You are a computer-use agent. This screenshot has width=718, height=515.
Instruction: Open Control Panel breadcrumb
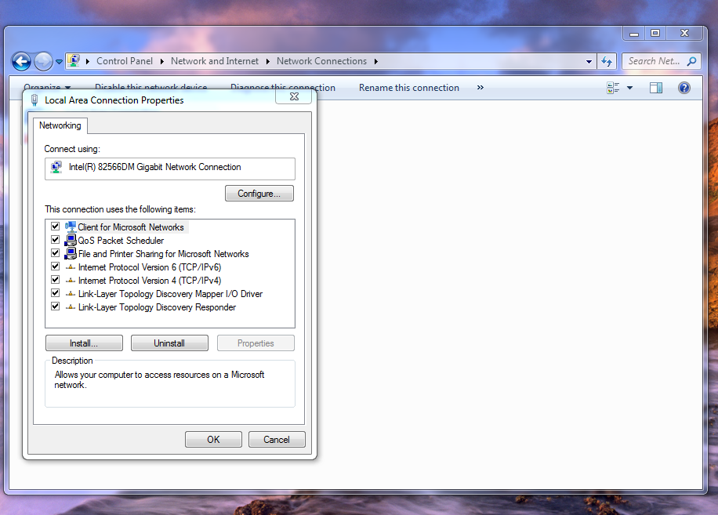pos(125,61)
